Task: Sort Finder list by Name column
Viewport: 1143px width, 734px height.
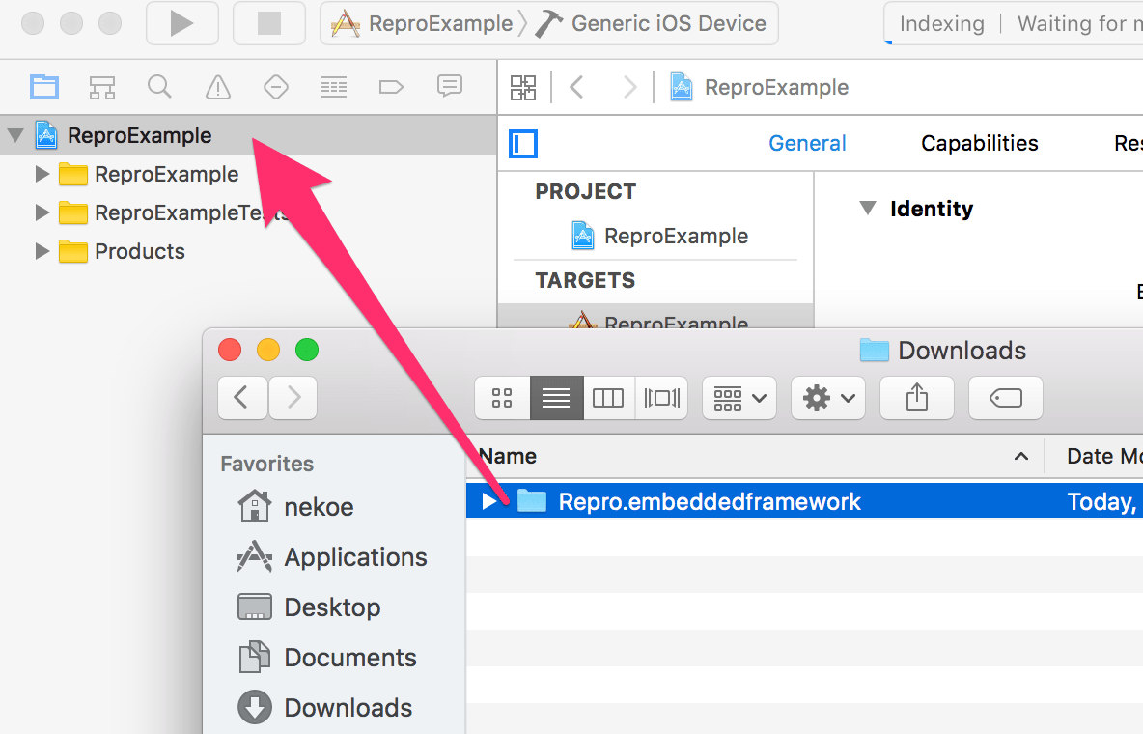Action: [755, 456]
